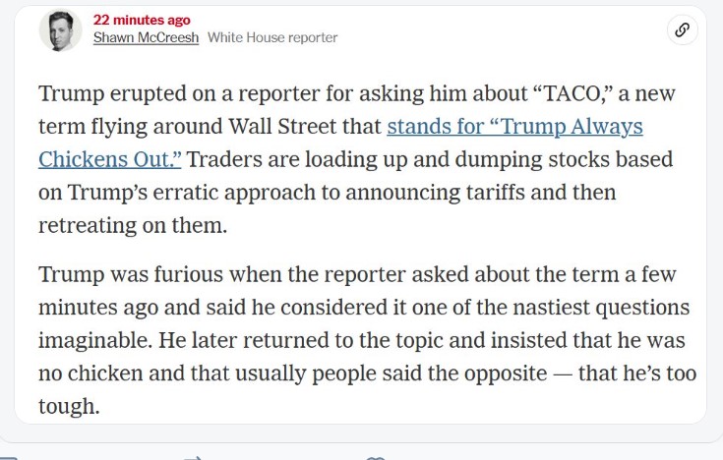This screenshot has width=723, height=460.
Task: Click the word "imaginable." in second paragraph
Action: pos(95,341)
